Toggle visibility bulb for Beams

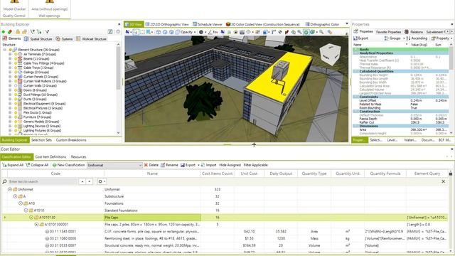(16, 58)
